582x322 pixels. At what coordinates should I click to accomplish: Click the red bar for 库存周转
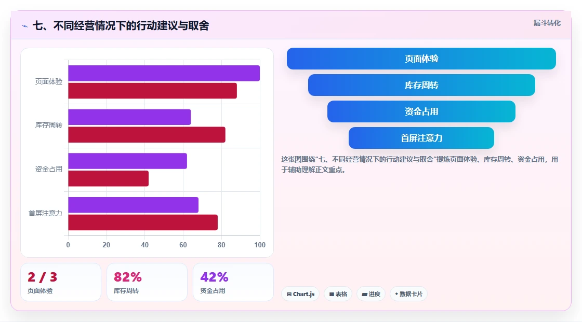[147, 134]
